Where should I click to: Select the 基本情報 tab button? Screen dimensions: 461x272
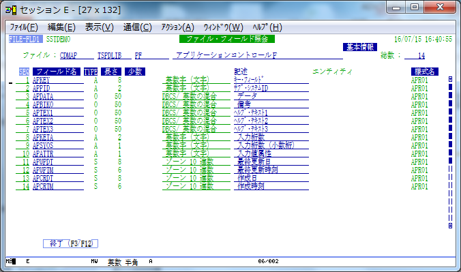tap(360, 47)
